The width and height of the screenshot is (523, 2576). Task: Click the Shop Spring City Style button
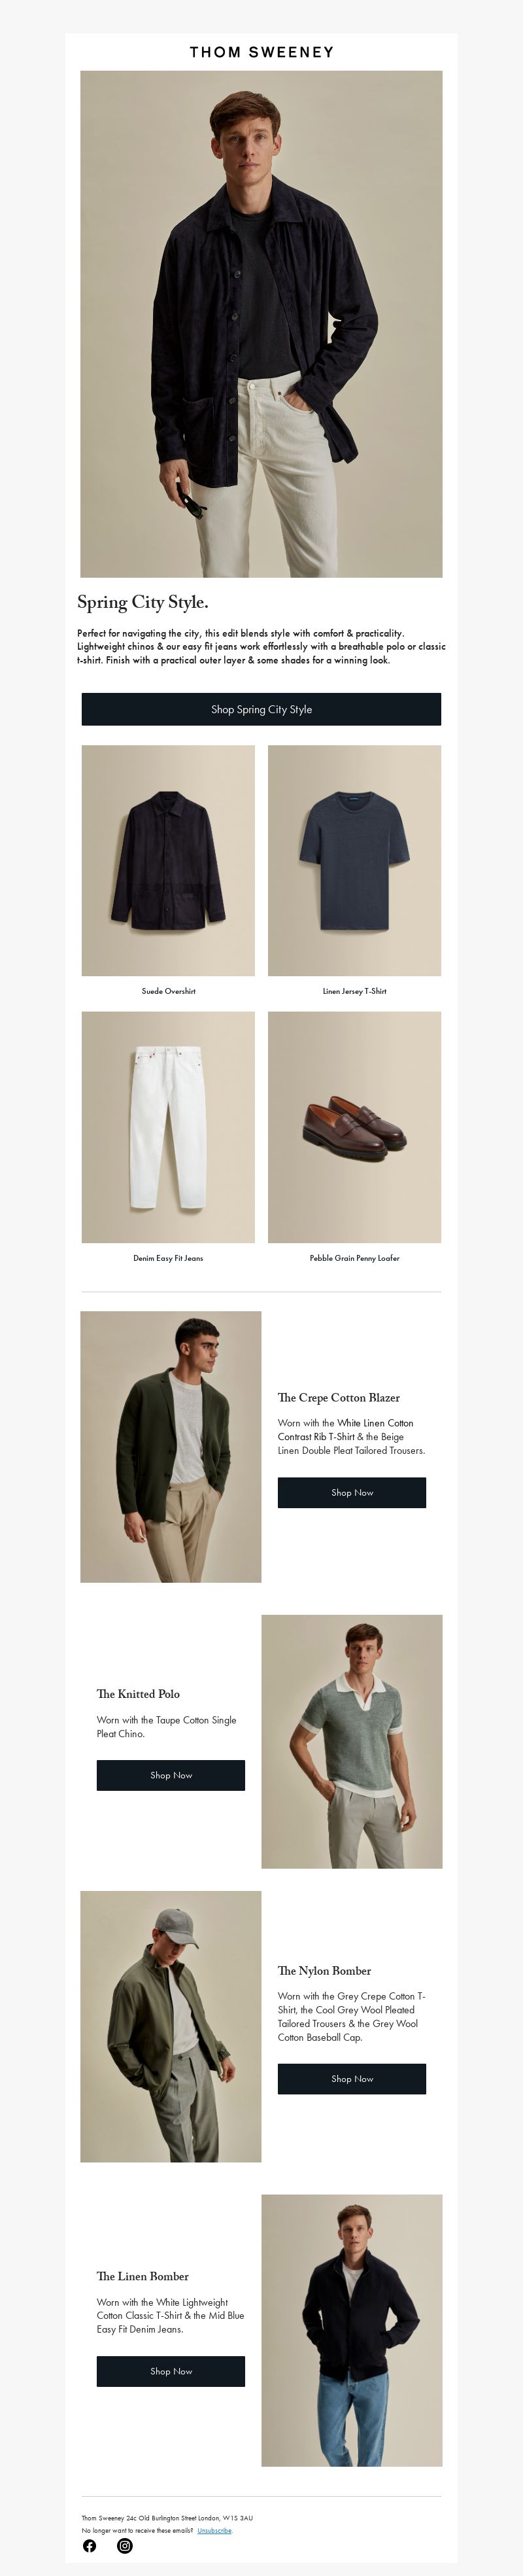tap(261, 709)
